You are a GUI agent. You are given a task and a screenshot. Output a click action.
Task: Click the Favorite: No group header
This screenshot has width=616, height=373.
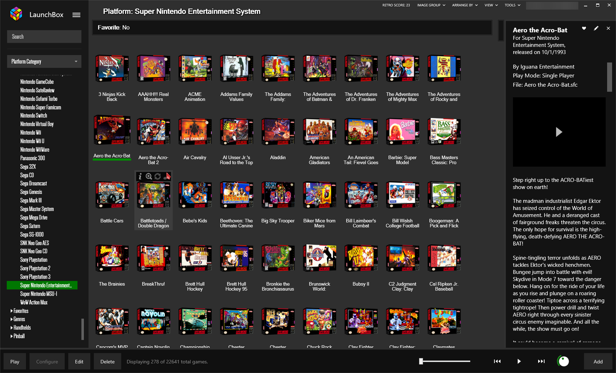(x=292, y=28)
